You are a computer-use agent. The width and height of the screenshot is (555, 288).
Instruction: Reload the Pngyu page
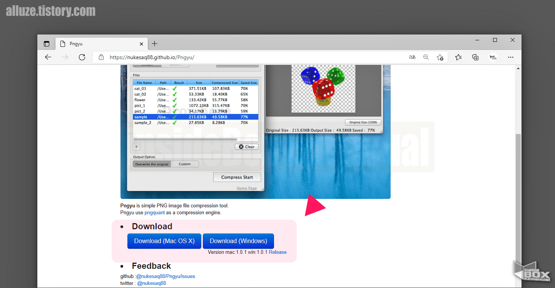click(x=82, y=57)
